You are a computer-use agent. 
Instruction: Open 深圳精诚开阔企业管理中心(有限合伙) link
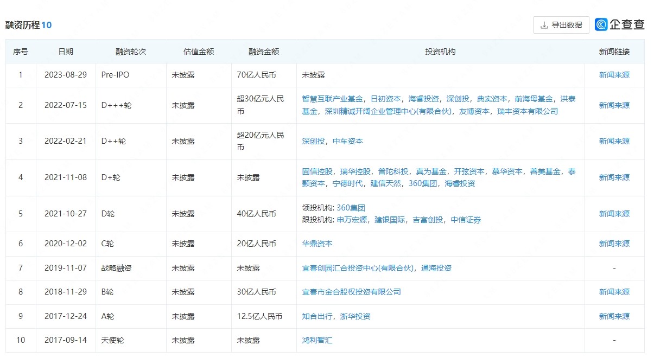(388, 111)
